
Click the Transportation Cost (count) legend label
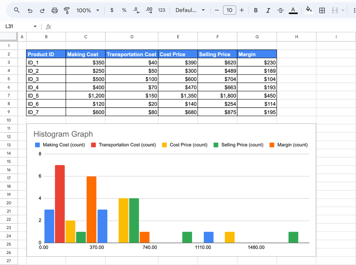[128, 145]
